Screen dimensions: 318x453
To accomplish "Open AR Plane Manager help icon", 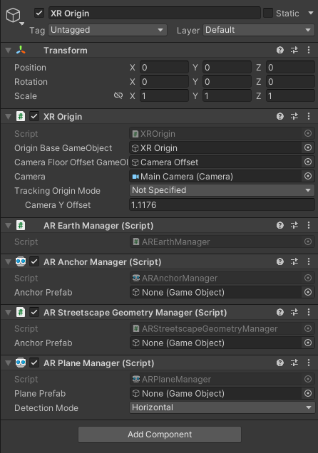I will coord(279,363).
